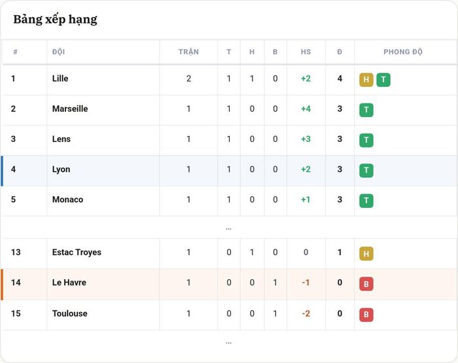Open the Lyon team link
This screenshot has width=458, height=363.
61,169
